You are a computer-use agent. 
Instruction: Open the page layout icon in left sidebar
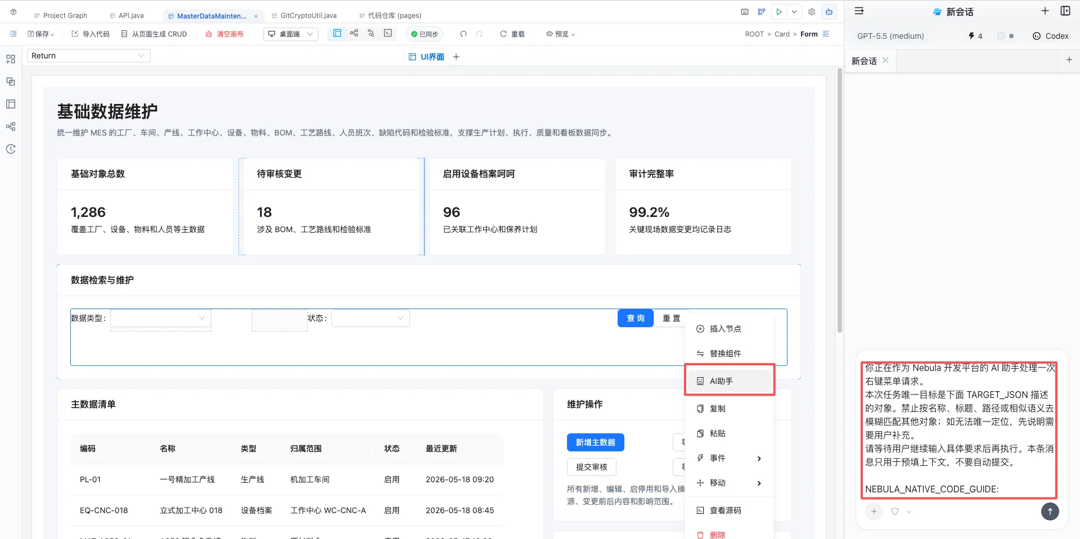coord(11,104)
